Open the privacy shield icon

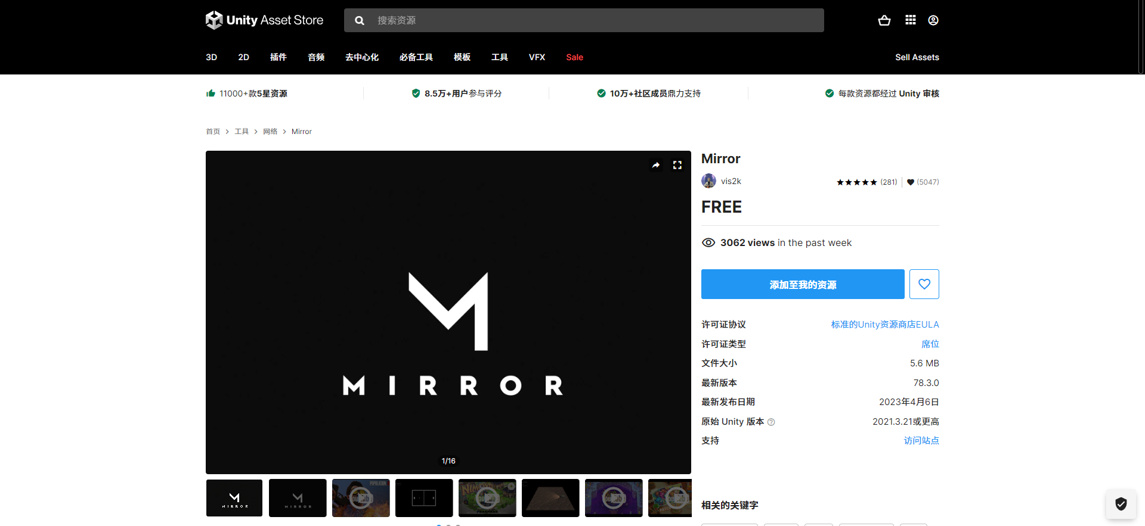click(1121, 504)
